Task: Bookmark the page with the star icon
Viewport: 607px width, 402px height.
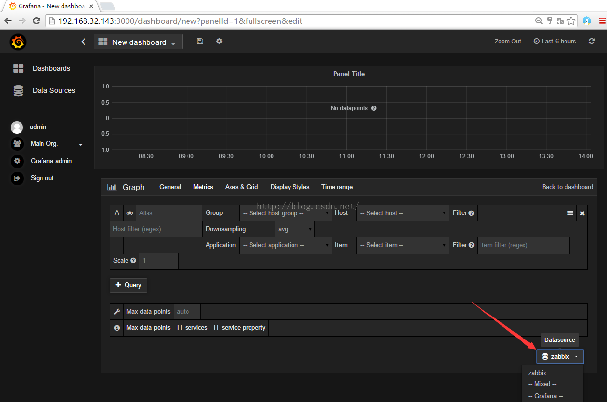Action: click(x=571, y=21)
